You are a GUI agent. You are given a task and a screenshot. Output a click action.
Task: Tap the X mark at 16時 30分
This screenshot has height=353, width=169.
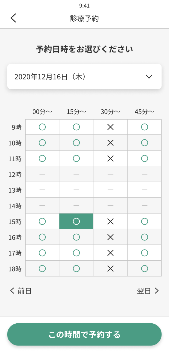point(110,237)
